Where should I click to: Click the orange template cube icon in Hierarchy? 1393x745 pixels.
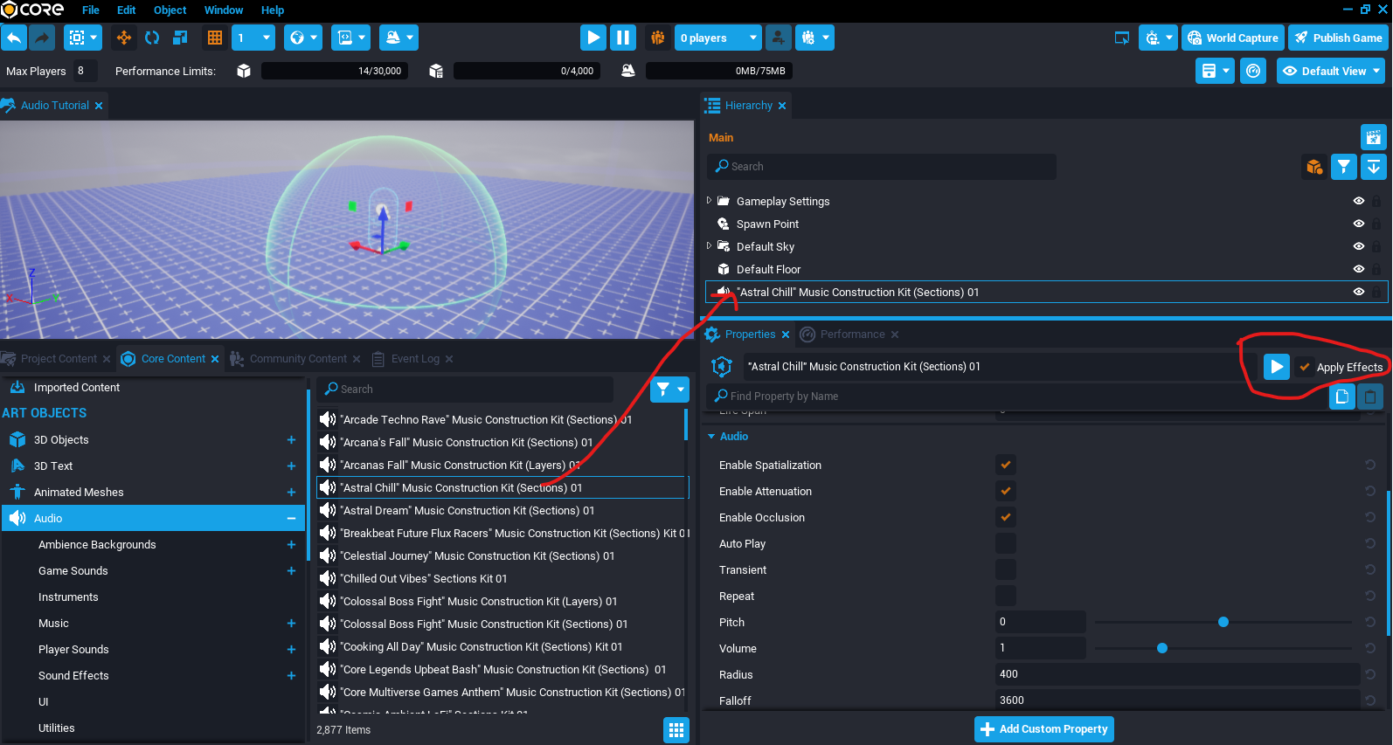tap(1313, 166)
